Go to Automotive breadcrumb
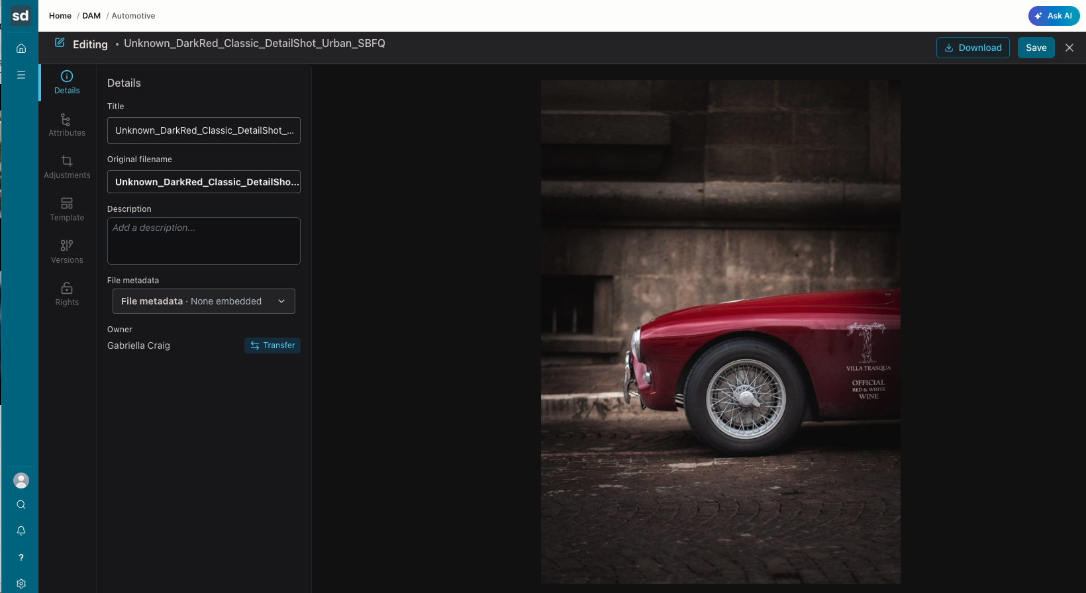1086x593 pixels. point(134,16)
